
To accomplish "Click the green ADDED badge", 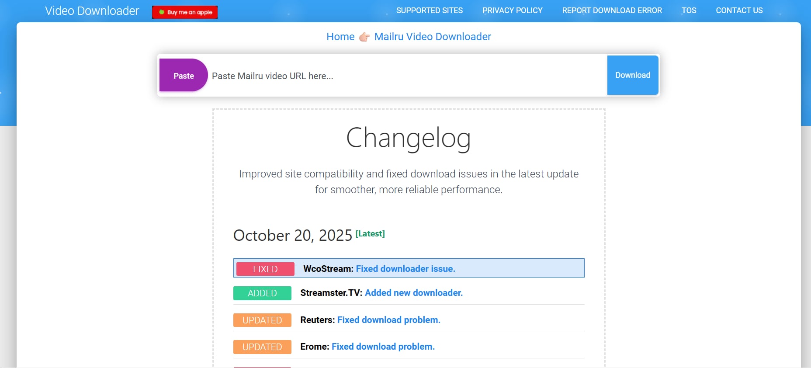I will [262, 293].
